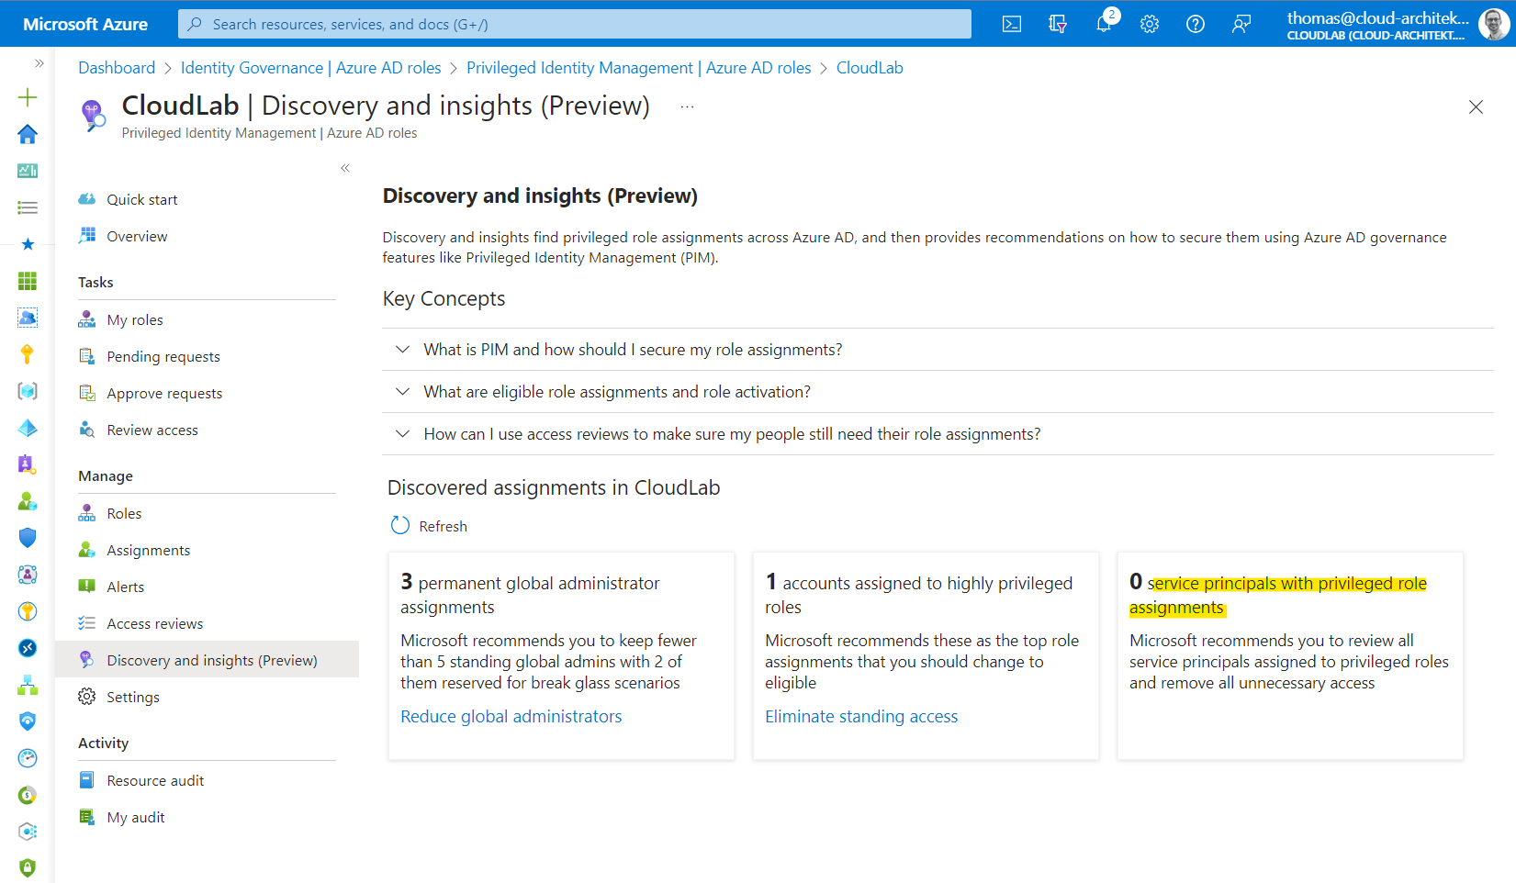Open All services list icon in left rail
The image size is (1516, 883).
[28, 207]
